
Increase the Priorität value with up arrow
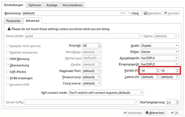[x=100, y=44]
